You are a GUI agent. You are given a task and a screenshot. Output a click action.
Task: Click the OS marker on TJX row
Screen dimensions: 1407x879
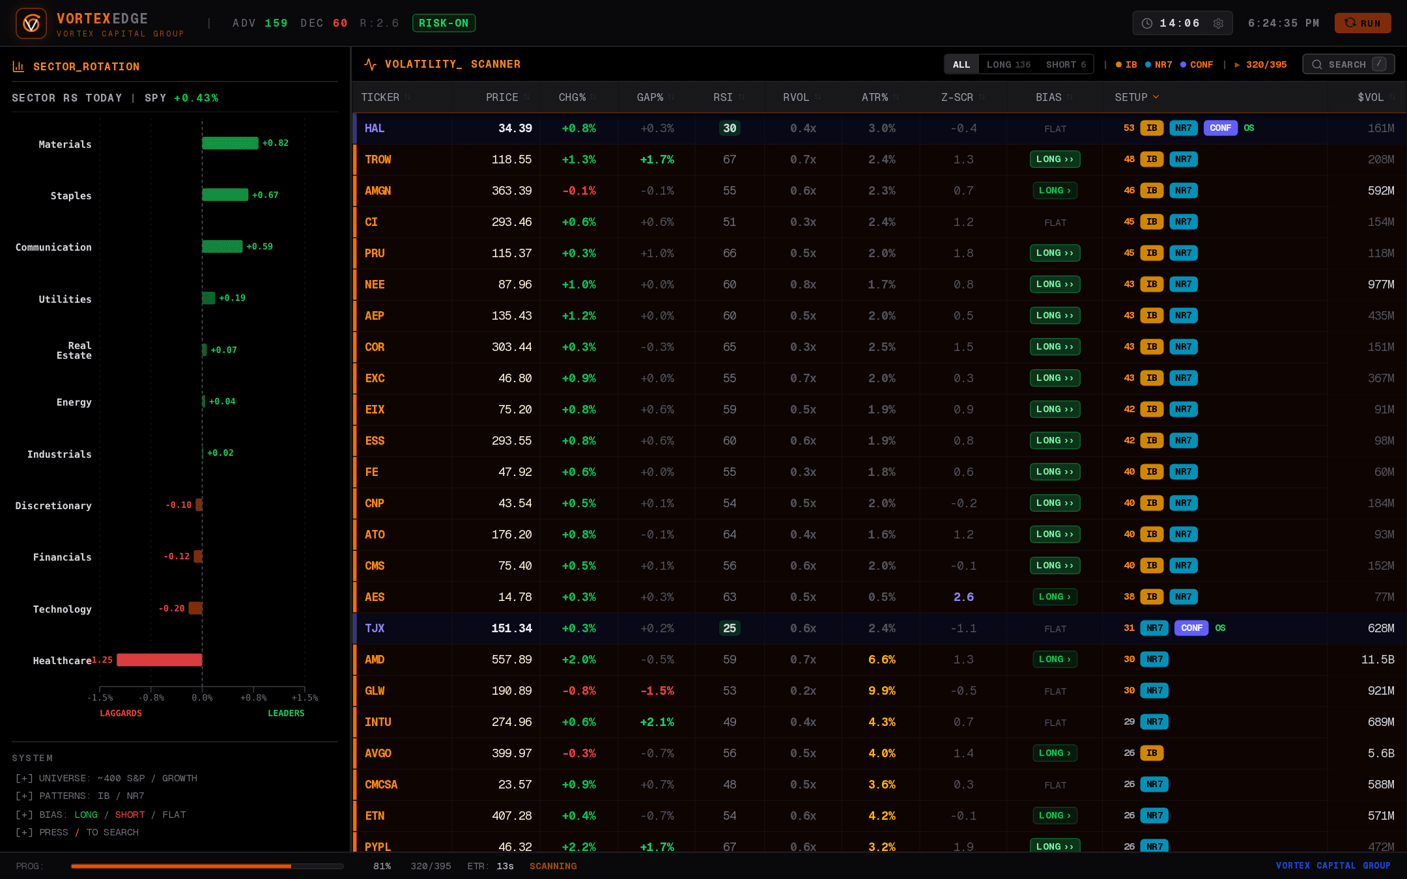[x=1220, y=628]
